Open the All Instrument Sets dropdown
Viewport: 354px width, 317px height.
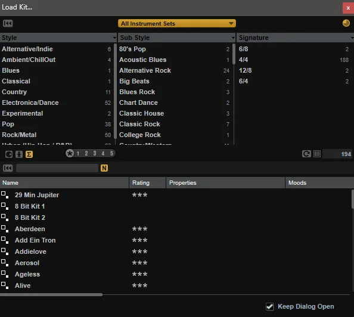pos(177,23)
